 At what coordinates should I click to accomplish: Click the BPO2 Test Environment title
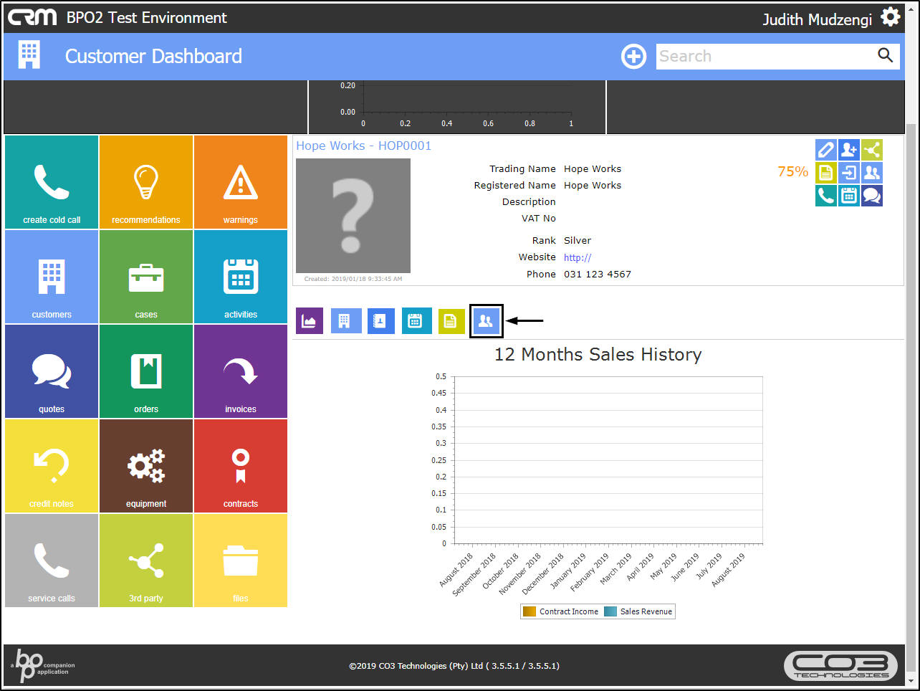click(147, 17)
